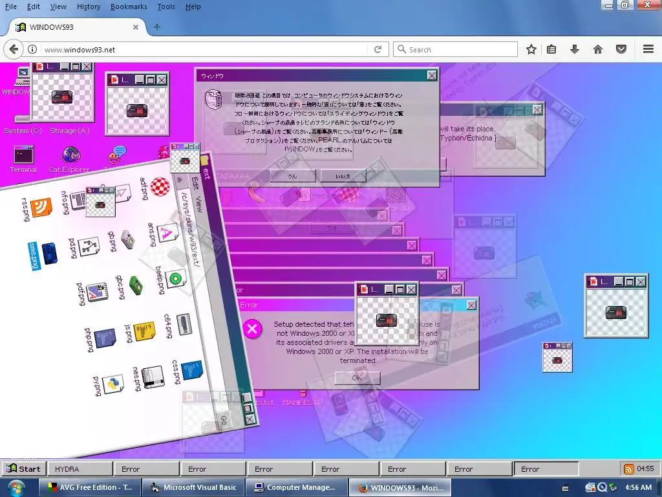This screenshot has width=662, height=497.
Task: Open the py.png Python file icon
Action: pos(113,384)
